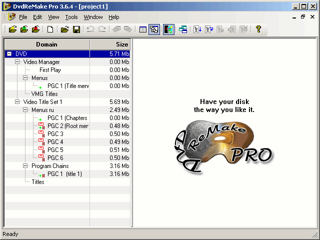Viewport: 320px width, 240px height.
Task: Collapse the Video Title Set 1 node
Action: (x=17, y=102)
